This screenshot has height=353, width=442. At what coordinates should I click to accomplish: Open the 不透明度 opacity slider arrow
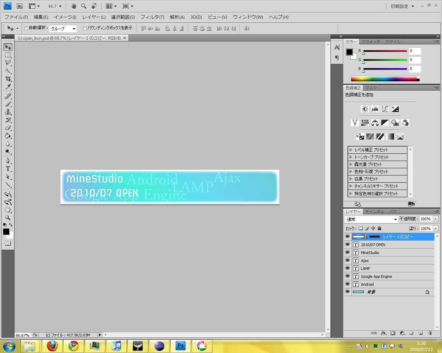(x=435, y=219)
